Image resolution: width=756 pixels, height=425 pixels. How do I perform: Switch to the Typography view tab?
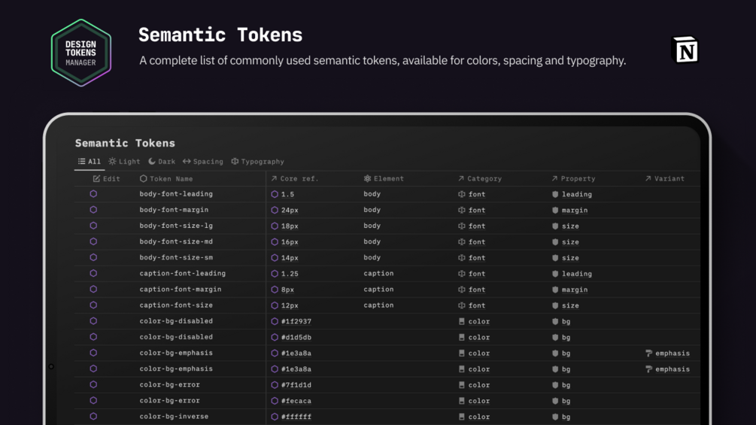(257, 162)
